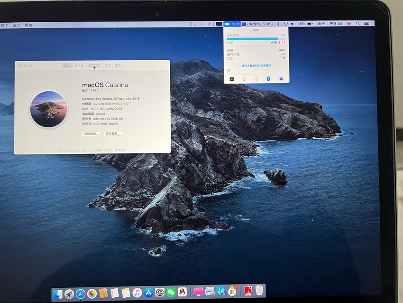Switch to the 服务 tab

(x=118, y=66)
